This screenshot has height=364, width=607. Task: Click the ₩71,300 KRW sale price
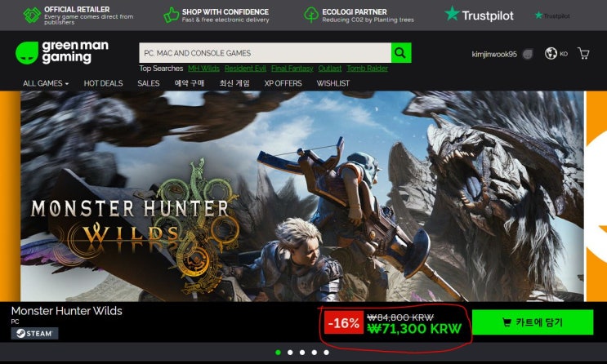[414, 329]
